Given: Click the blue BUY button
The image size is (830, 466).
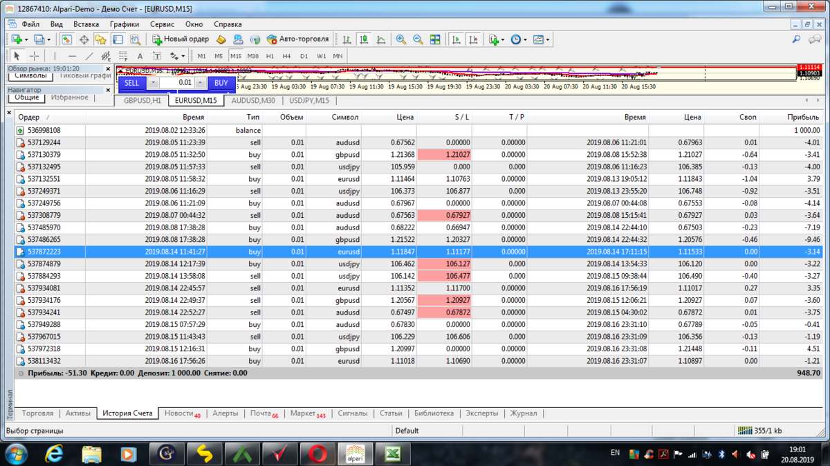Looking at the screenshot, I should 221,83.
